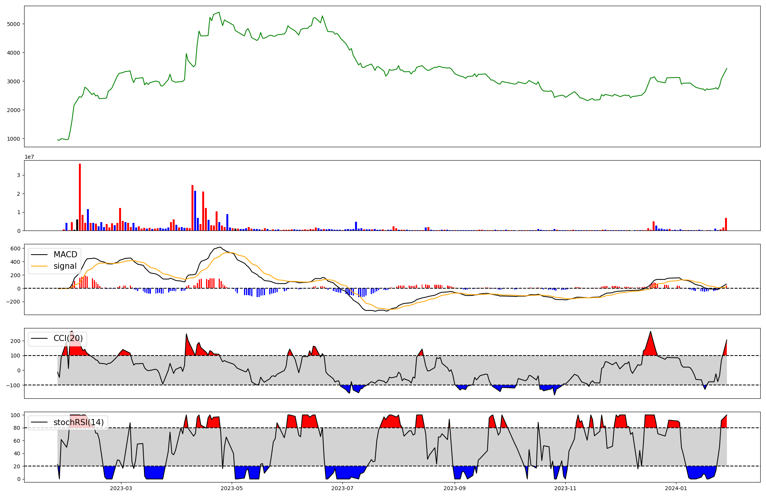
Task: Click the 2023-07 date tick label
Action: (x=342, y=488)
